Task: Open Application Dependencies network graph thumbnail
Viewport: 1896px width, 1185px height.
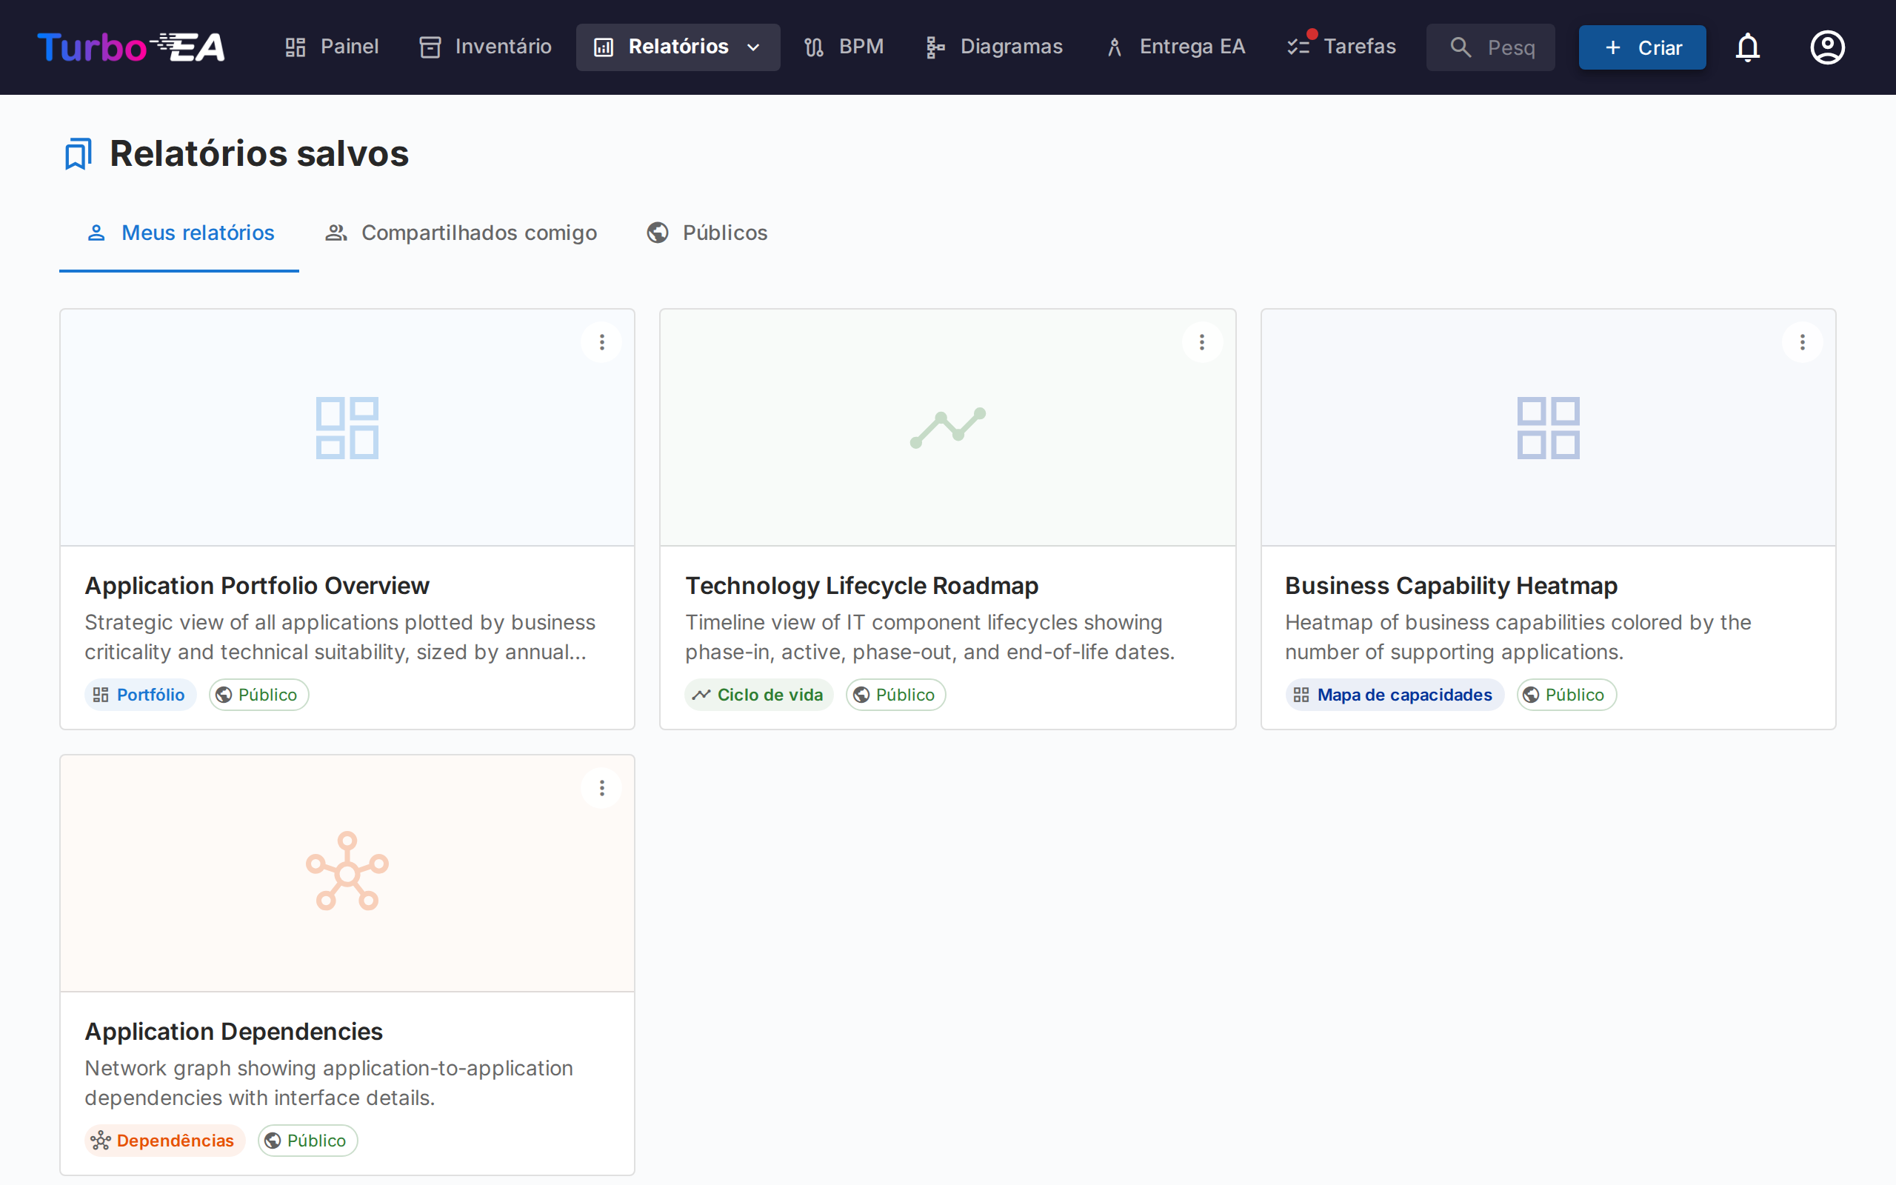Action: (x=347, y=872)
